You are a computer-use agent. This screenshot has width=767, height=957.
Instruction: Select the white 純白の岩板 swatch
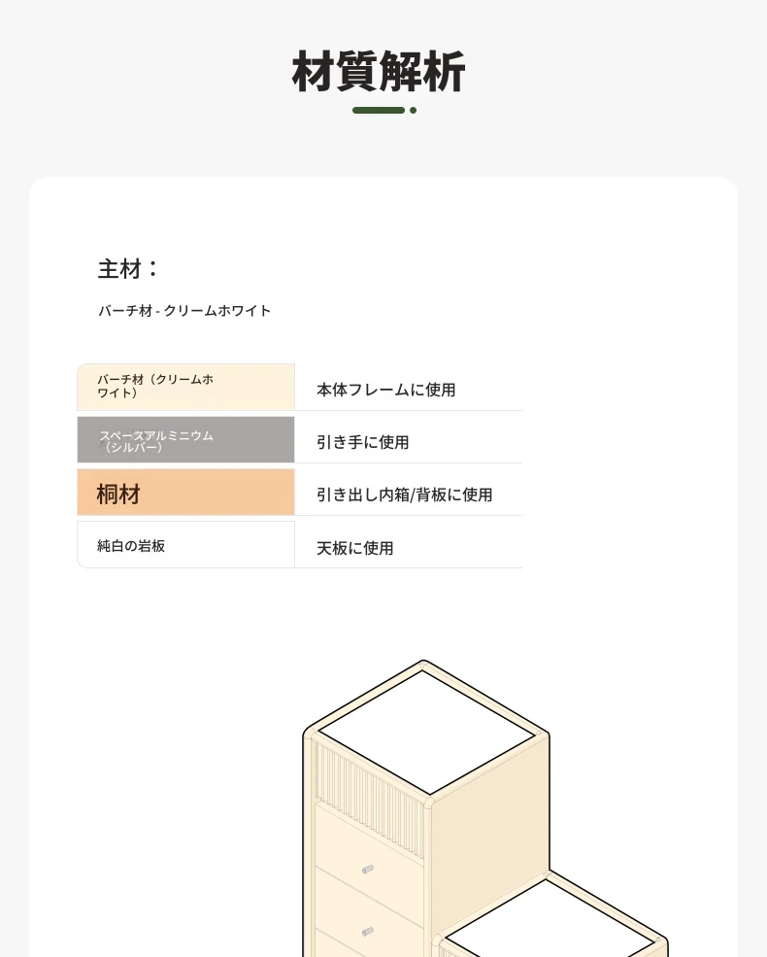pyautogui.click(x=186, y=544)
